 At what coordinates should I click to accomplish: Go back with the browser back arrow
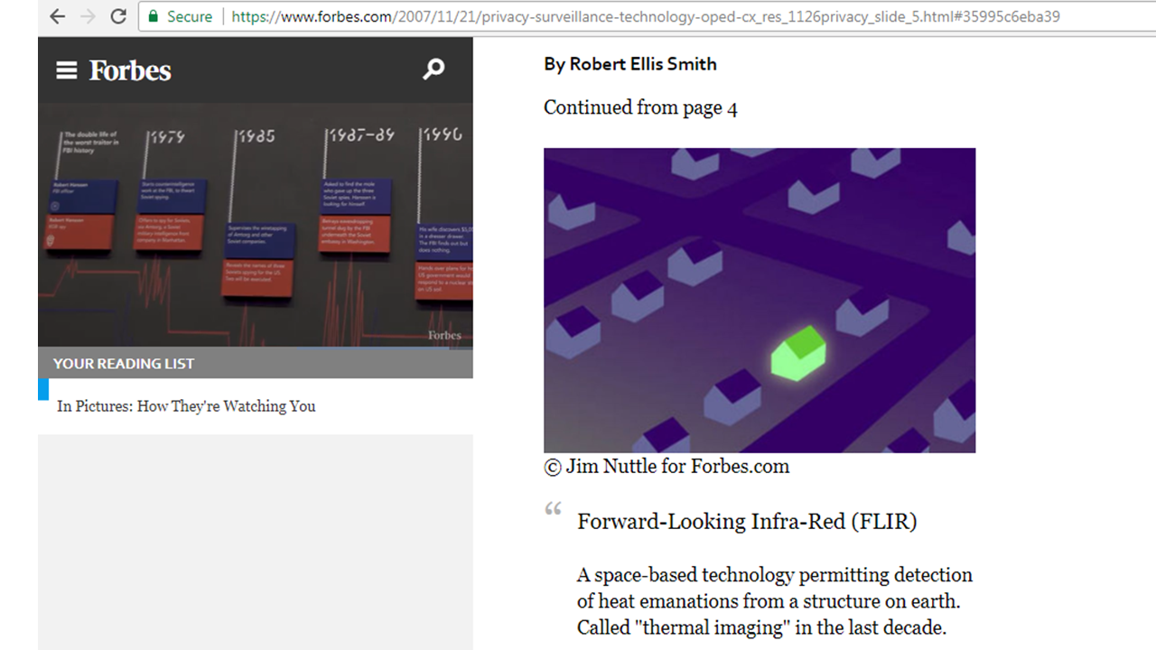point(57,16)
